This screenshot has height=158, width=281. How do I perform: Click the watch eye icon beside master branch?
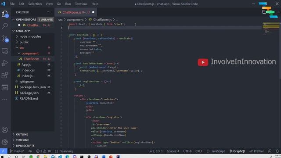point(30,151)
